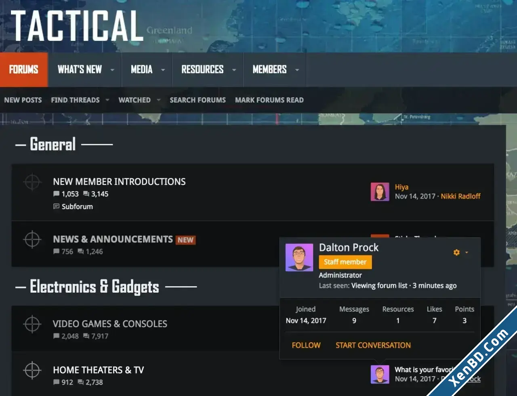Image resolution: width=517 pixels, height=396 pixels.
Task: Click the Staff member banner
Action: pos(345,262)
